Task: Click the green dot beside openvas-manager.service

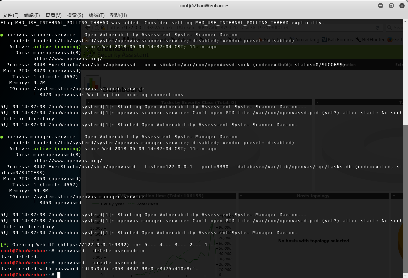Action: coord(2,137)
